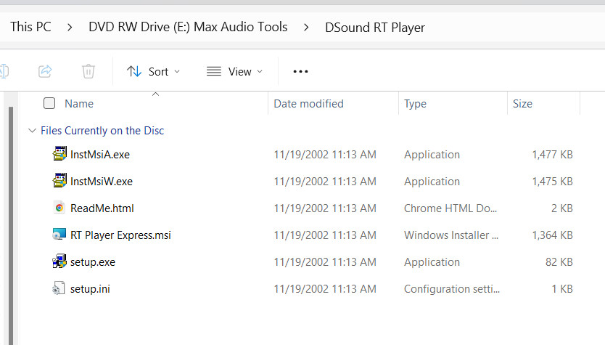Open the See more ellipsis menu
The height and width of the screenshot is (345, 605).
coord(300,71)
